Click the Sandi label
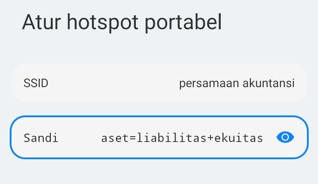 coord(41,138)
